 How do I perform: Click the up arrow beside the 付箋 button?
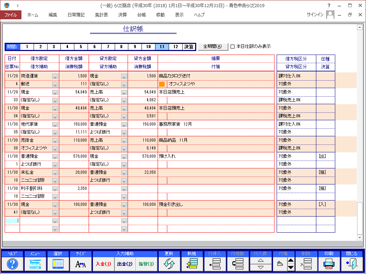[x=291, y=260]
